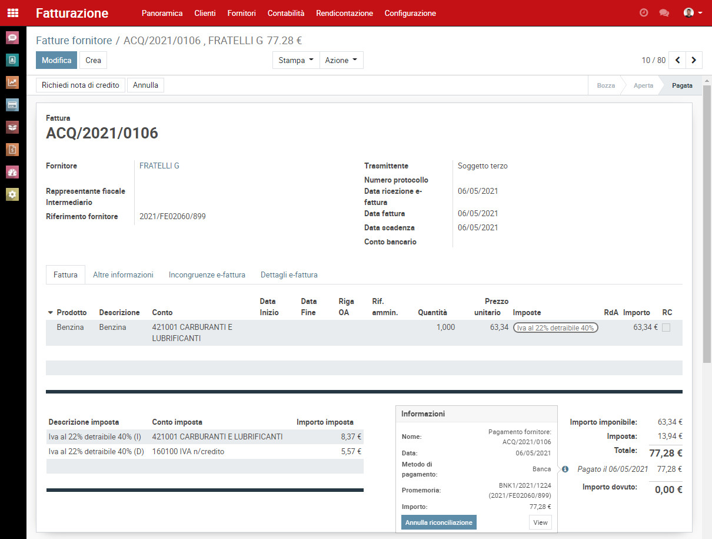
Task: Click the Pagata status stage
Action: (x=682, y=85)
